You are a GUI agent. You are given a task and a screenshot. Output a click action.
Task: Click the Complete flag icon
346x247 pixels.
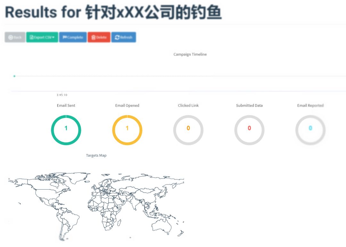pyautogui.click(x=65, y=37)
